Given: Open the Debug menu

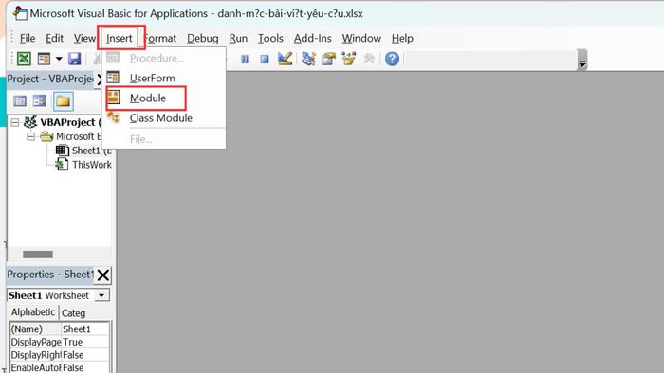Looking at the screenshot, I should pos(203,38).
